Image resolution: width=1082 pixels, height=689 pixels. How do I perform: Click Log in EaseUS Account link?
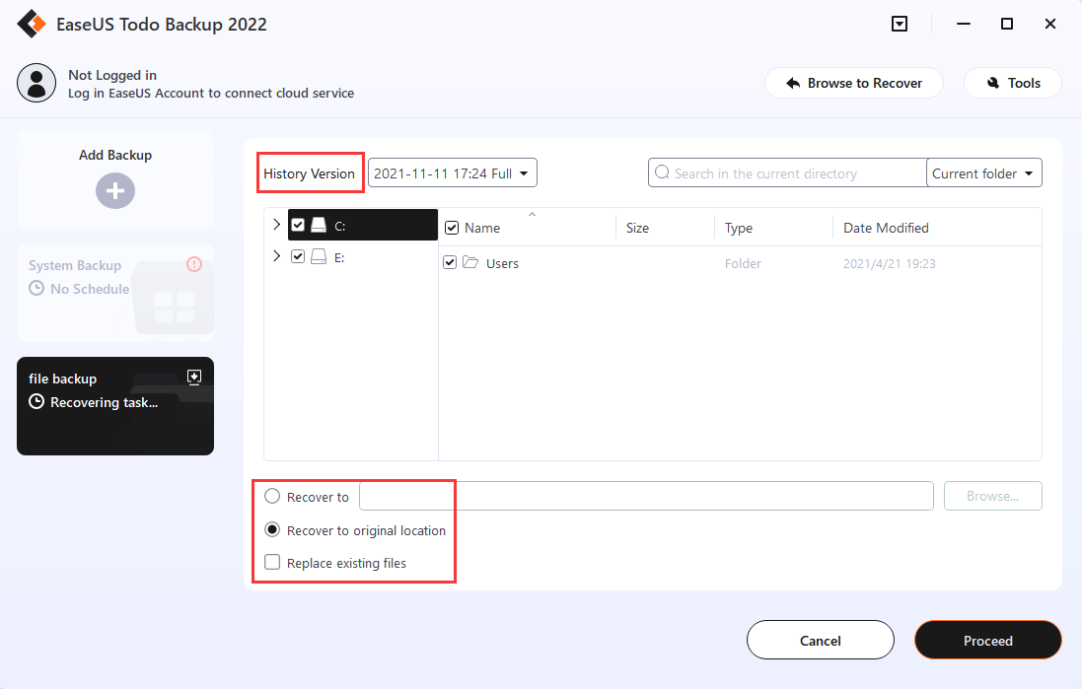(211, 93)
